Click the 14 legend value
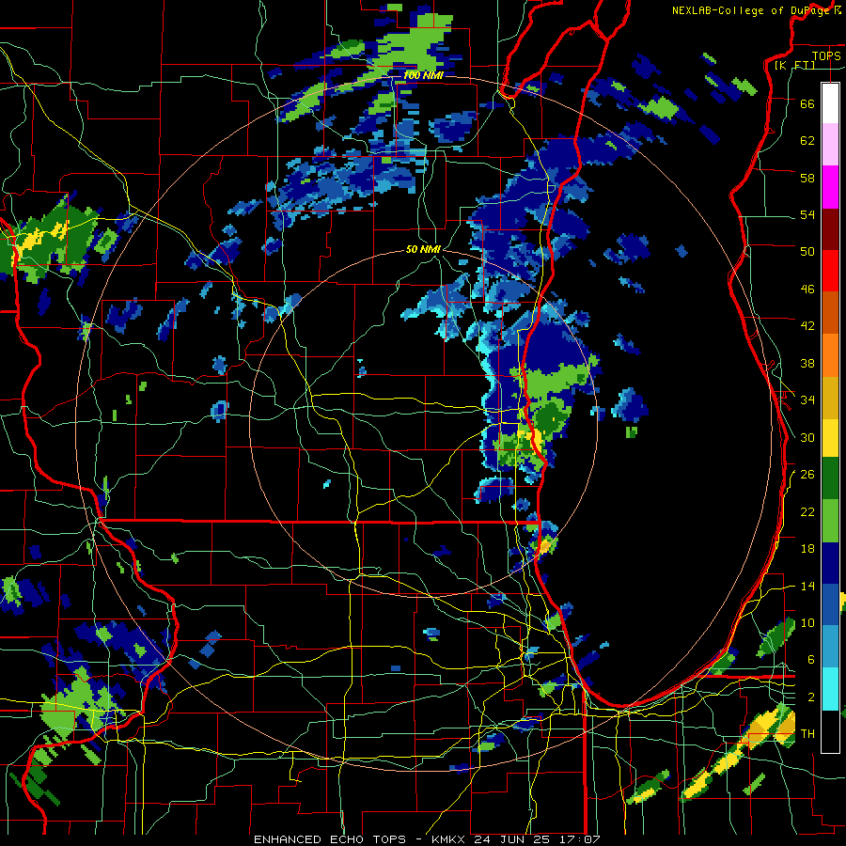846x846 pixels. [x=807, y=586]
